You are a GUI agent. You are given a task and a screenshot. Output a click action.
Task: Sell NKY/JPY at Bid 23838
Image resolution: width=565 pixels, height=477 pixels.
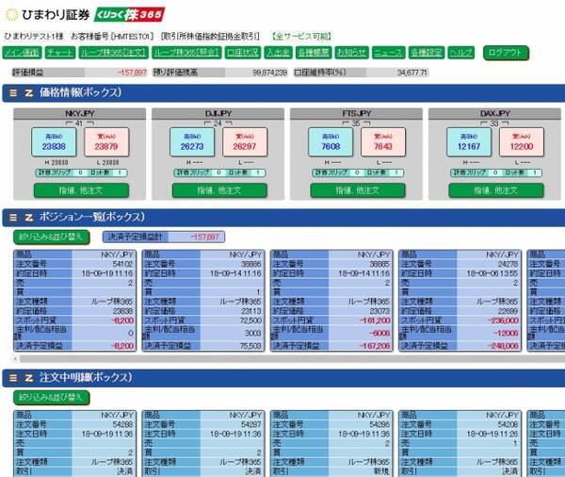(x=54, y=142)
